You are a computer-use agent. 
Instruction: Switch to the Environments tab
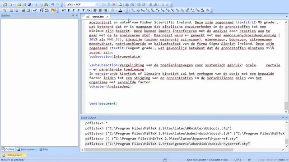(27, 149)
